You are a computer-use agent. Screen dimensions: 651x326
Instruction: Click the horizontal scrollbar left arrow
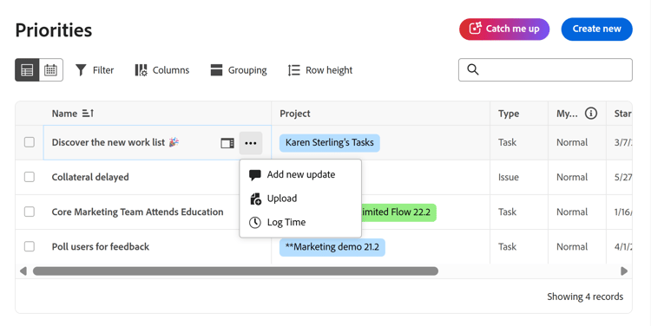[23, 271]
